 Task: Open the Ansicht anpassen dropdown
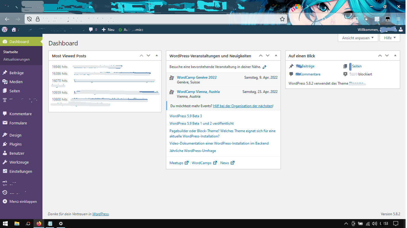[x=358, y=38]
